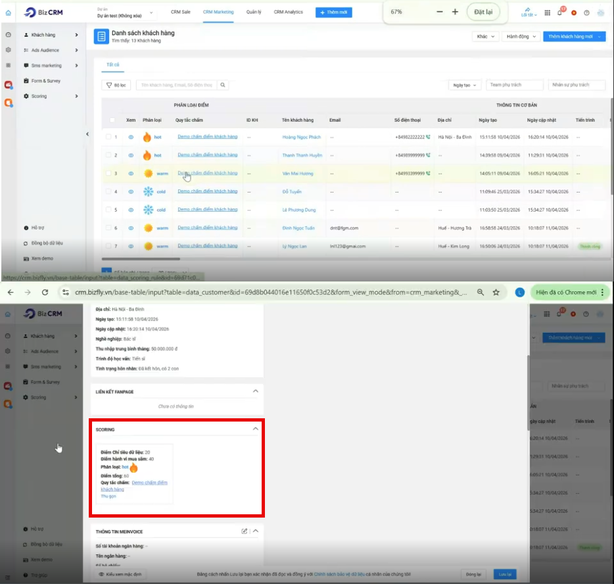614x584 pixels.
Task: Click the call icon beside +84989999999
Action: pyautogui.click(x=428, y=155)
